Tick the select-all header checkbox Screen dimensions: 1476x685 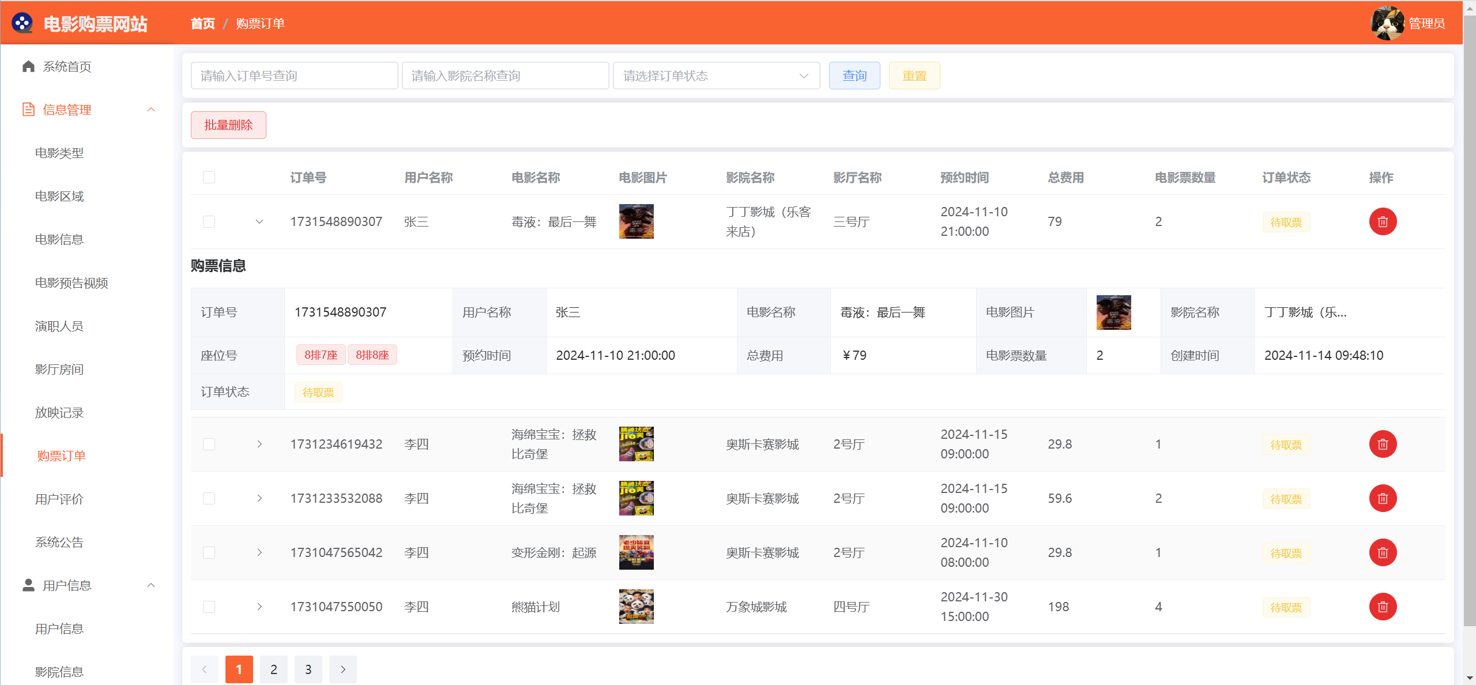[x=209, y=178]
